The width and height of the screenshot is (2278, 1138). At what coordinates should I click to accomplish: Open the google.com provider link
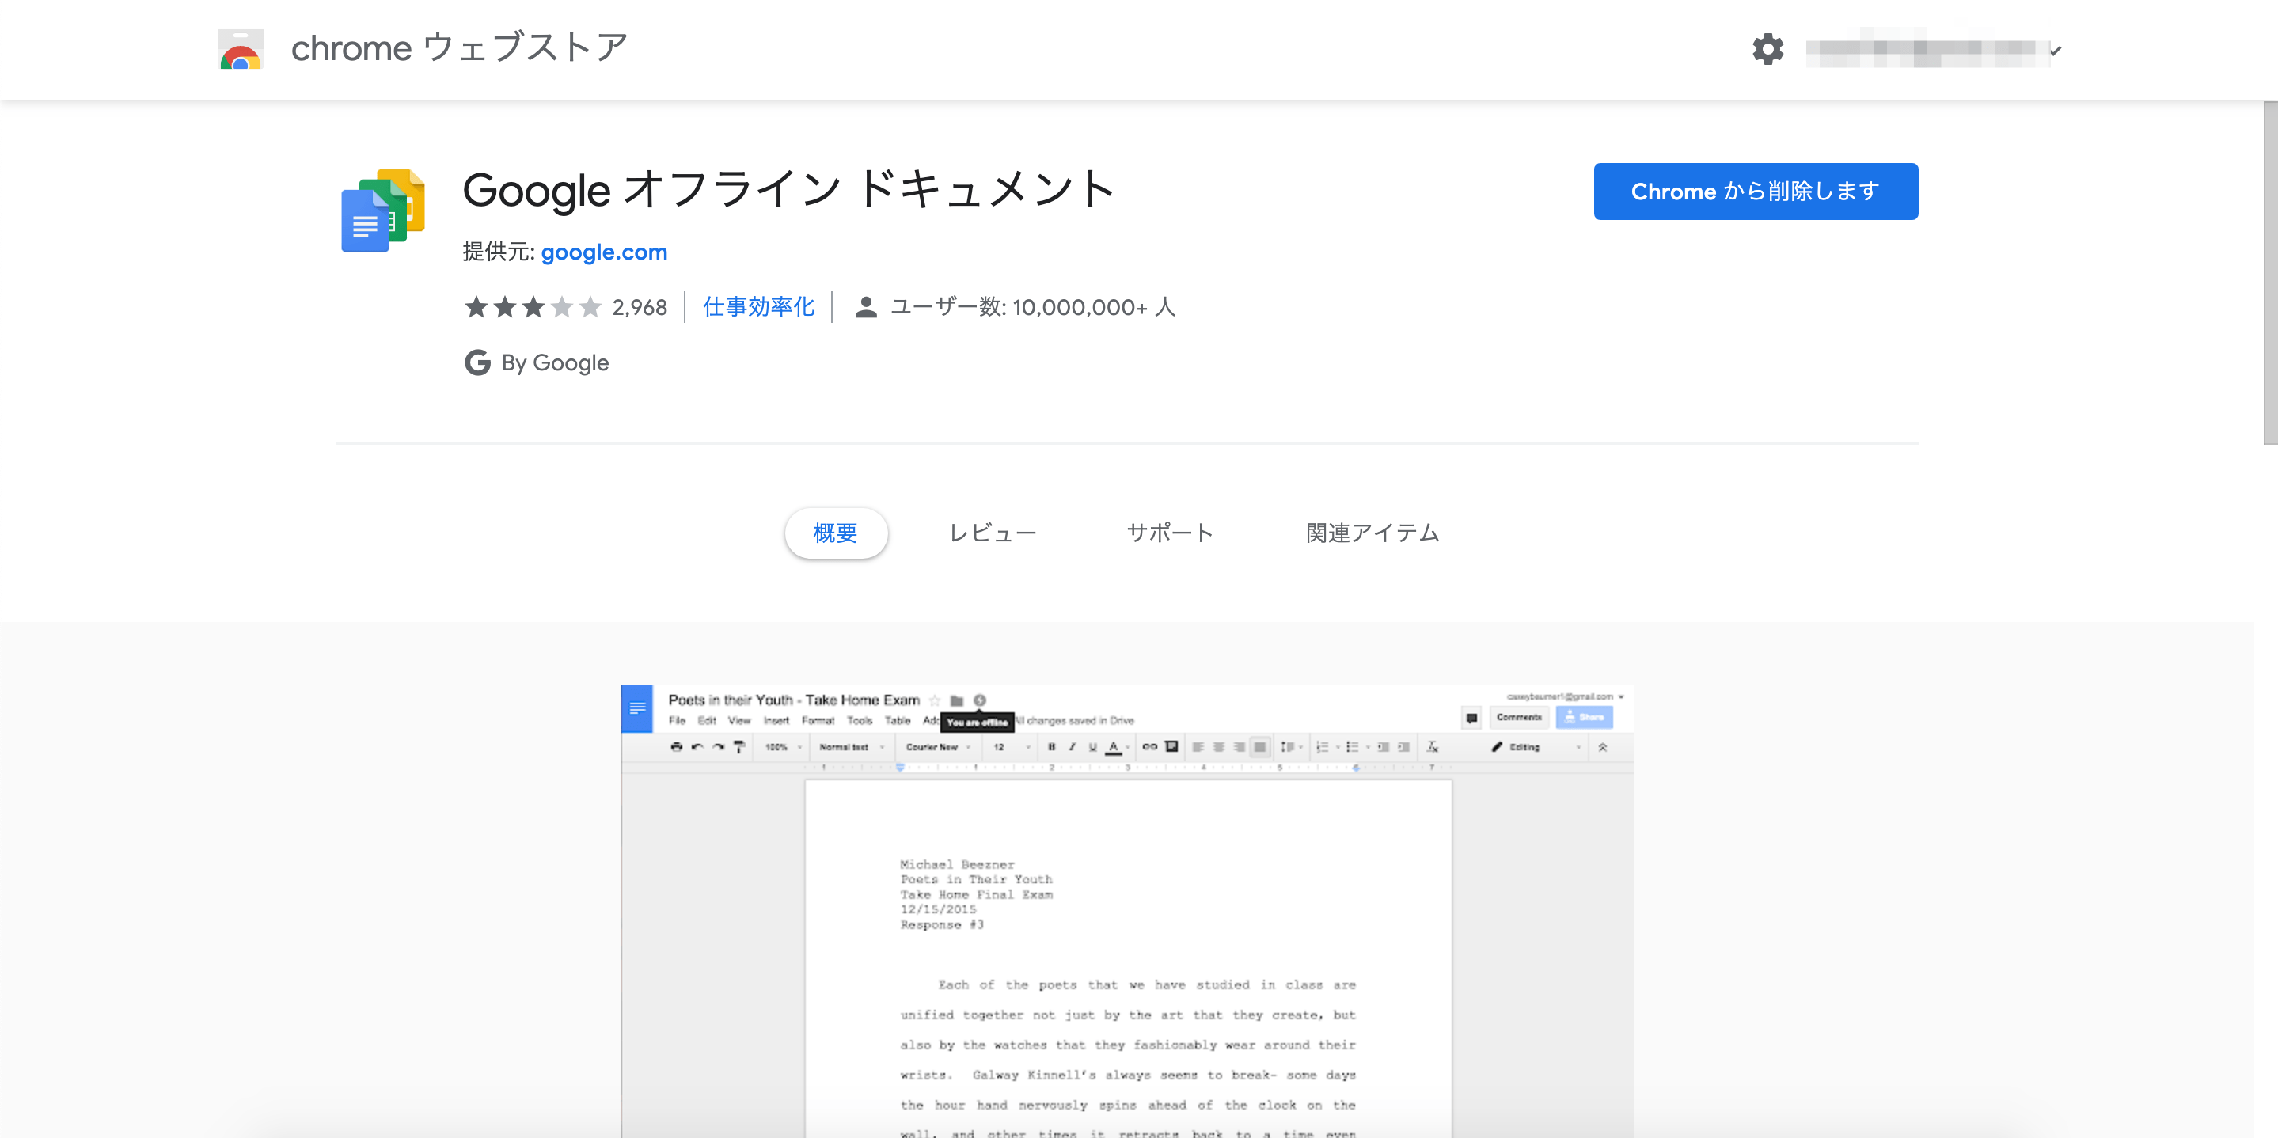point(604,252)
